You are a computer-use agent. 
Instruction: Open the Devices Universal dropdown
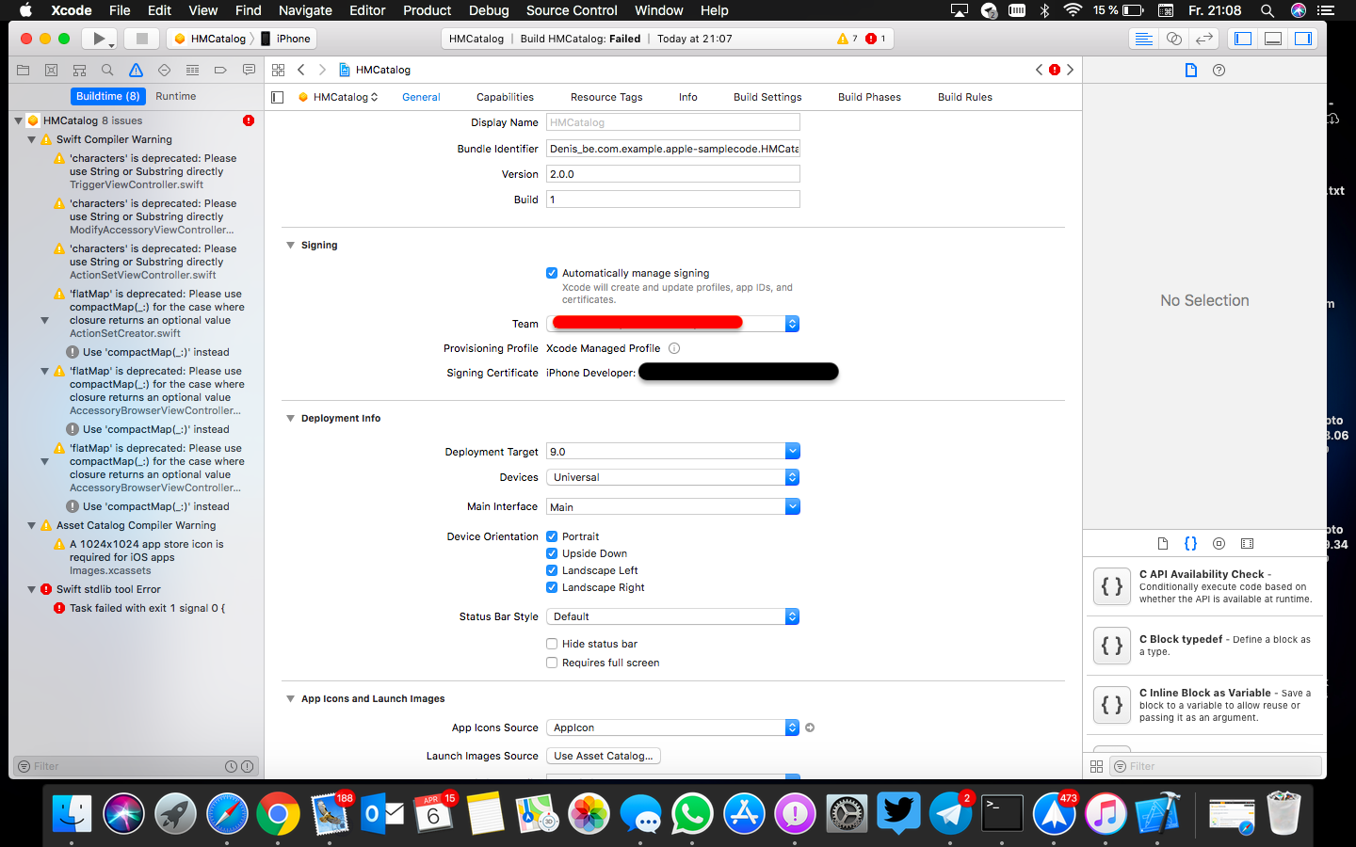coord(673,477)
